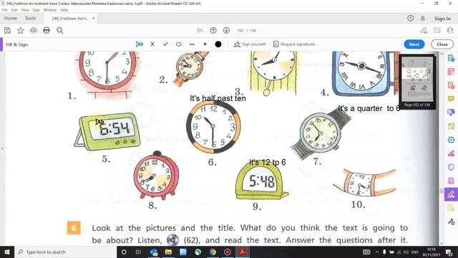The width and height of the screenshot is (458, 258).
Task: Open Chrome from the taskbar
Action: (x=213, y=252)
